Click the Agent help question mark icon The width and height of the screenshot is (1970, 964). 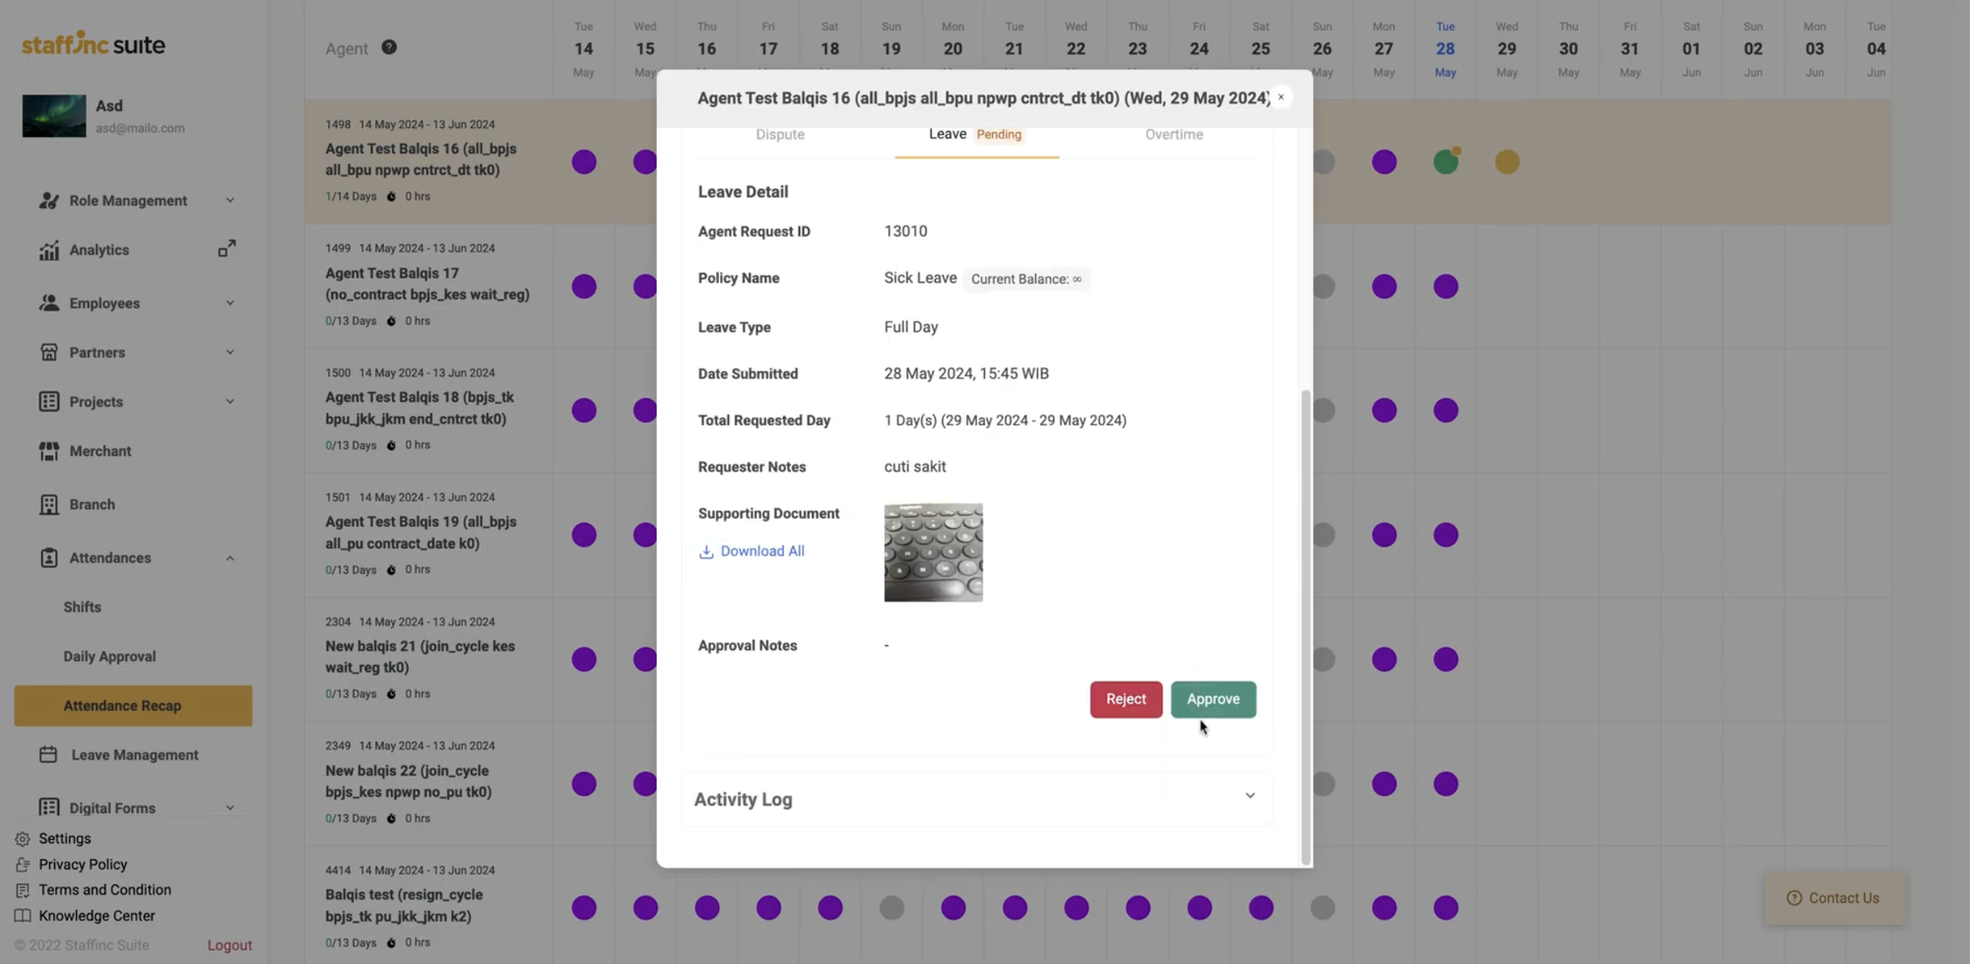389,47
